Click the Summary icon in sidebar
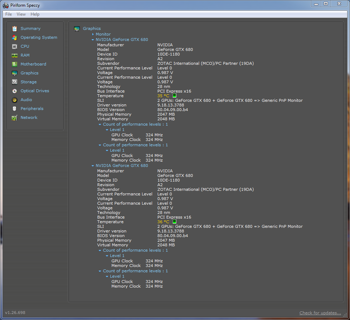 click(x=15, y=28)
